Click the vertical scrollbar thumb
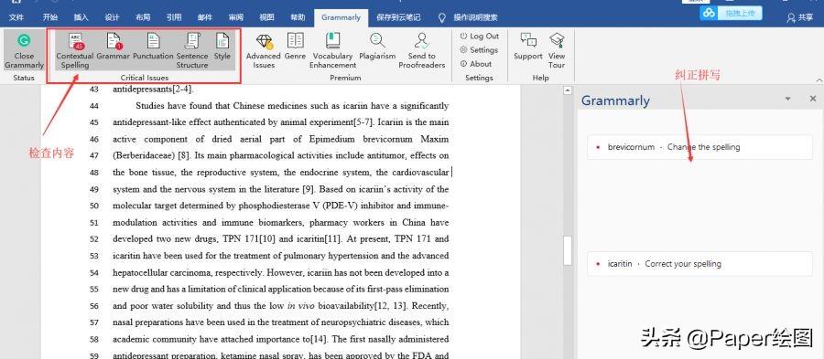Viewport: 824px width, 359px height. pos(567,250)
